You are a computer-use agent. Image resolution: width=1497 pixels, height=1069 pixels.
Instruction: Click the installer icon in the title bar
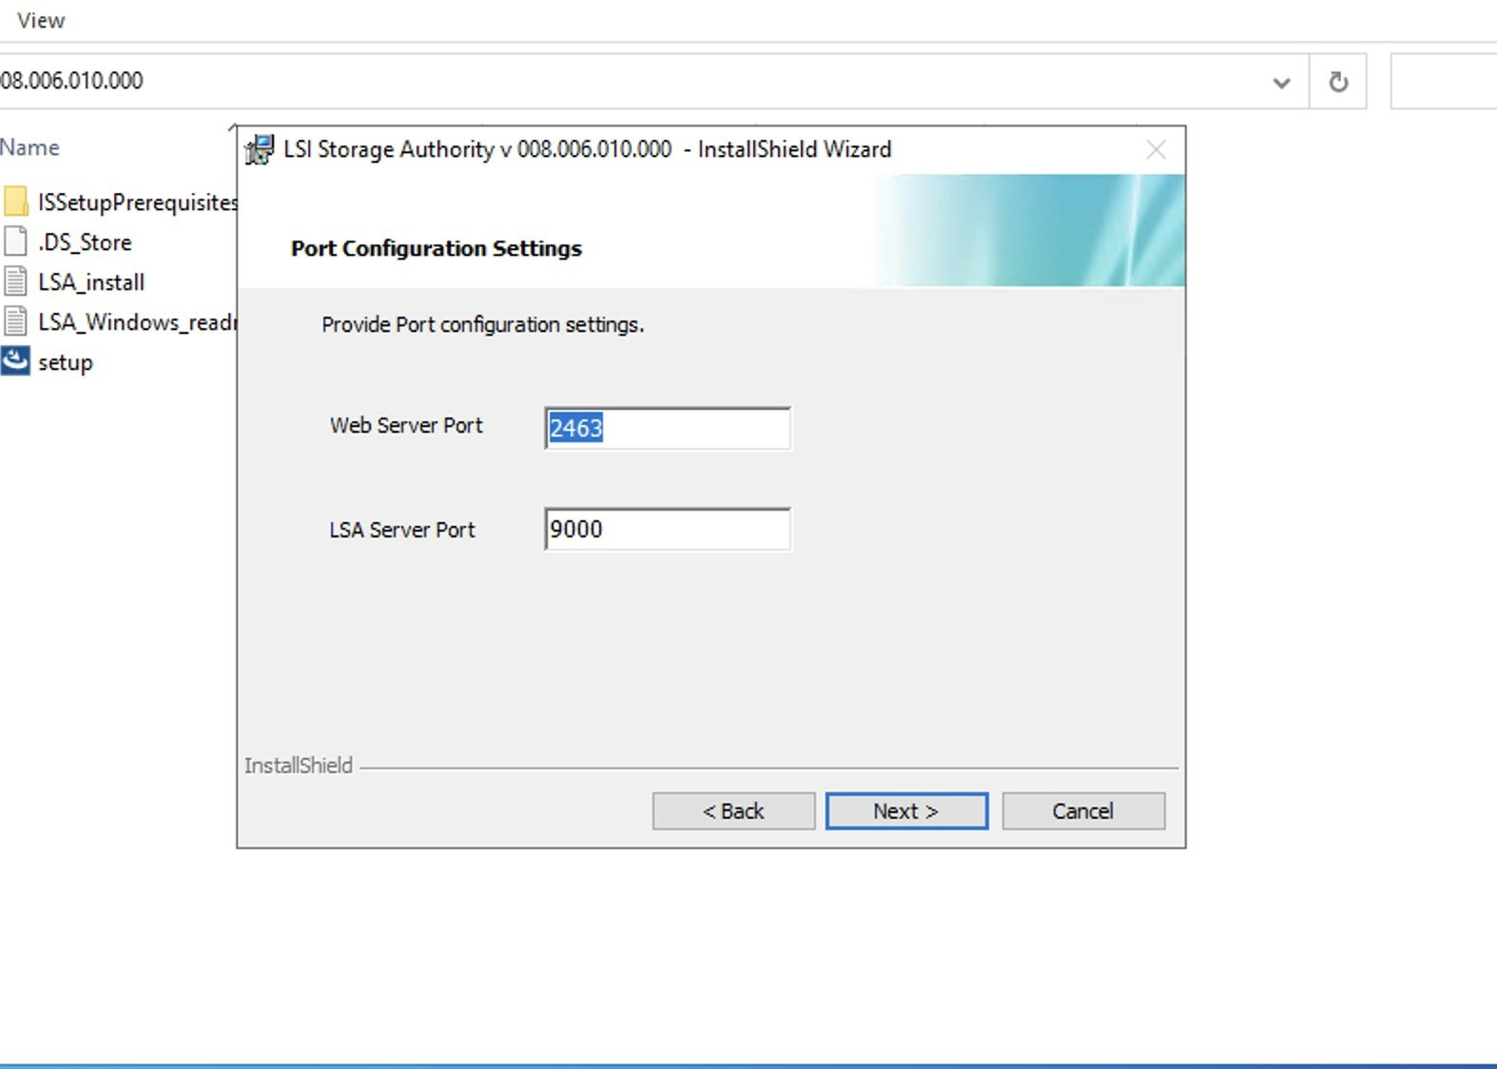259,149
